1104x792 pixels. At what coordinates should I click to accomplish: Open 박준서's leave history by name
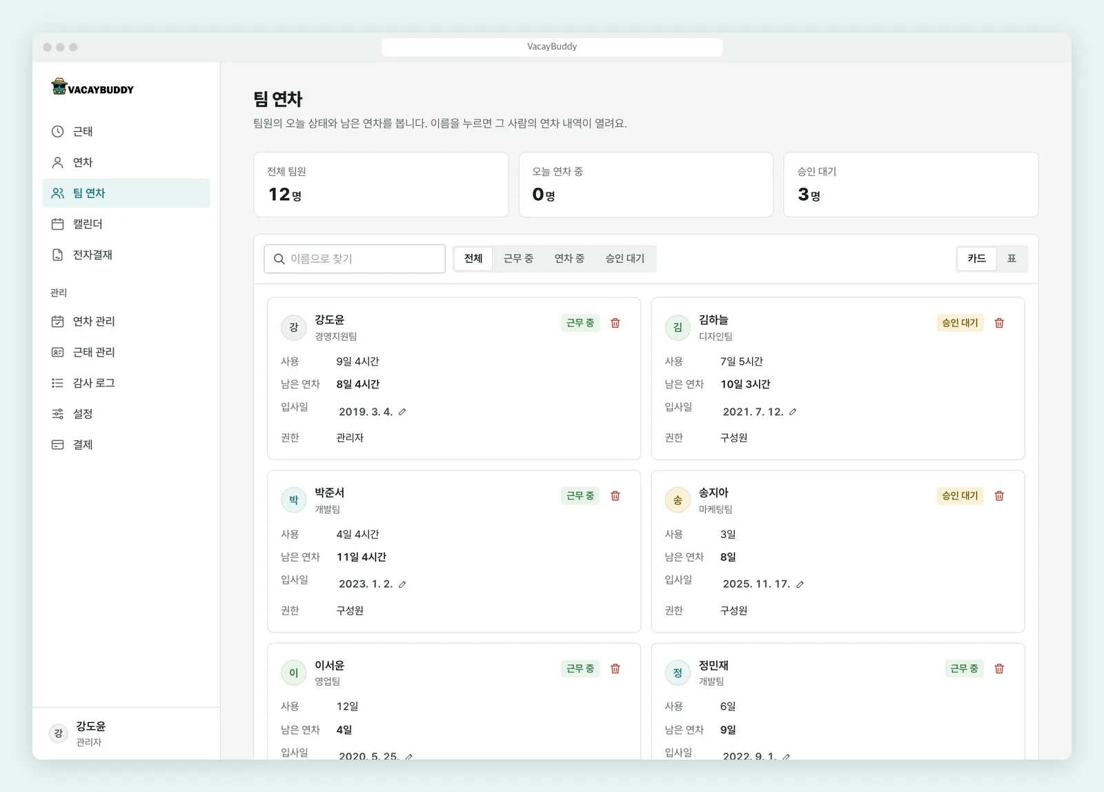coord(330,493)
